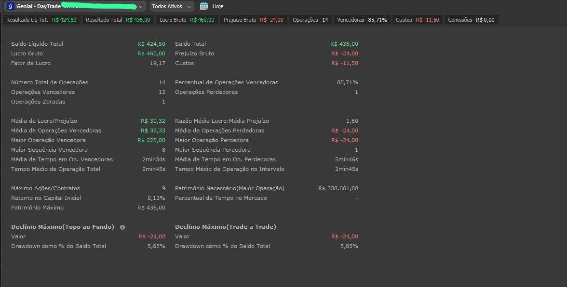
Task: Select the Operações Perdedoras row label
Action: (x=206, y=92)
